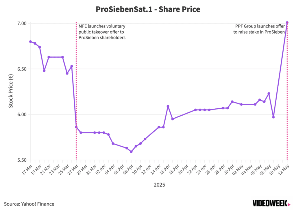Viewport: 296px width, 215px height.
Task: Click the 5.50 y-axis label
Action: coord(22,160)
